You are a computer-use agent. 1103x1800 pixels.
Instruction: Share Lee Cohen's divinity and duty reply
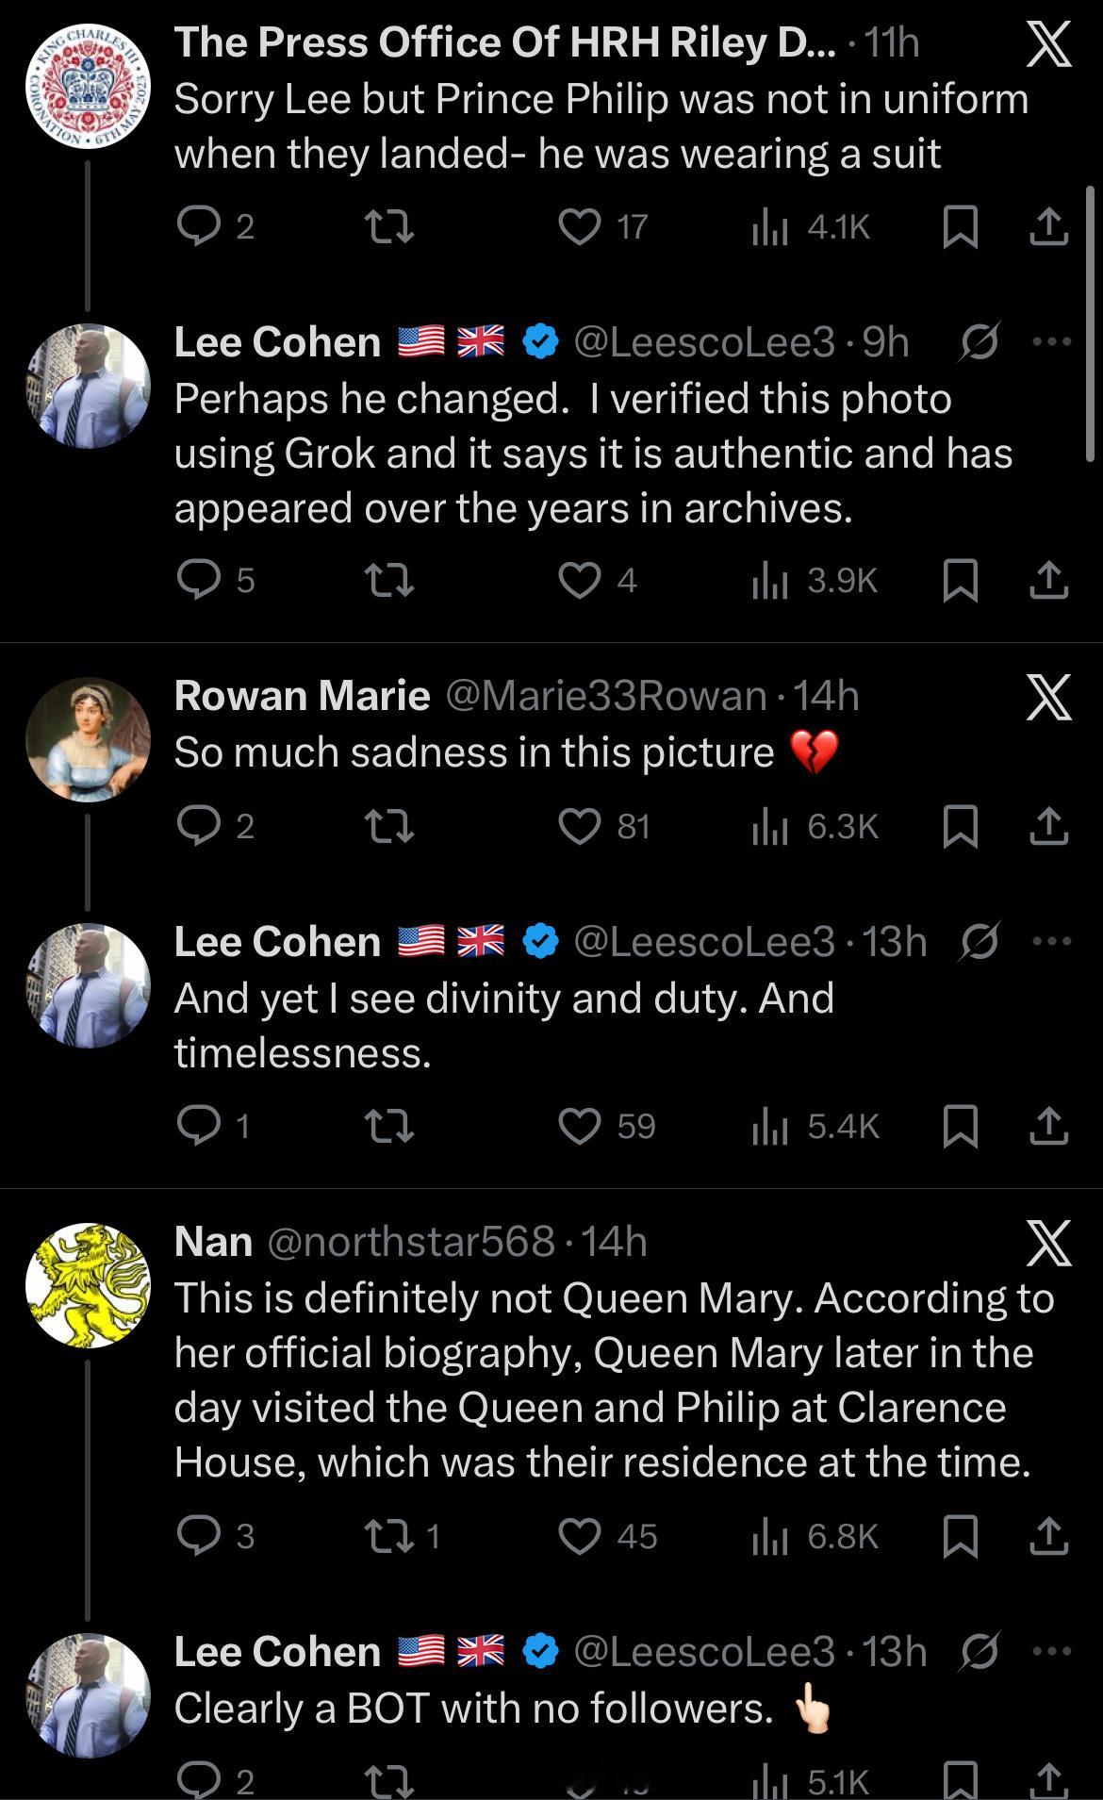[1048, 1127]
